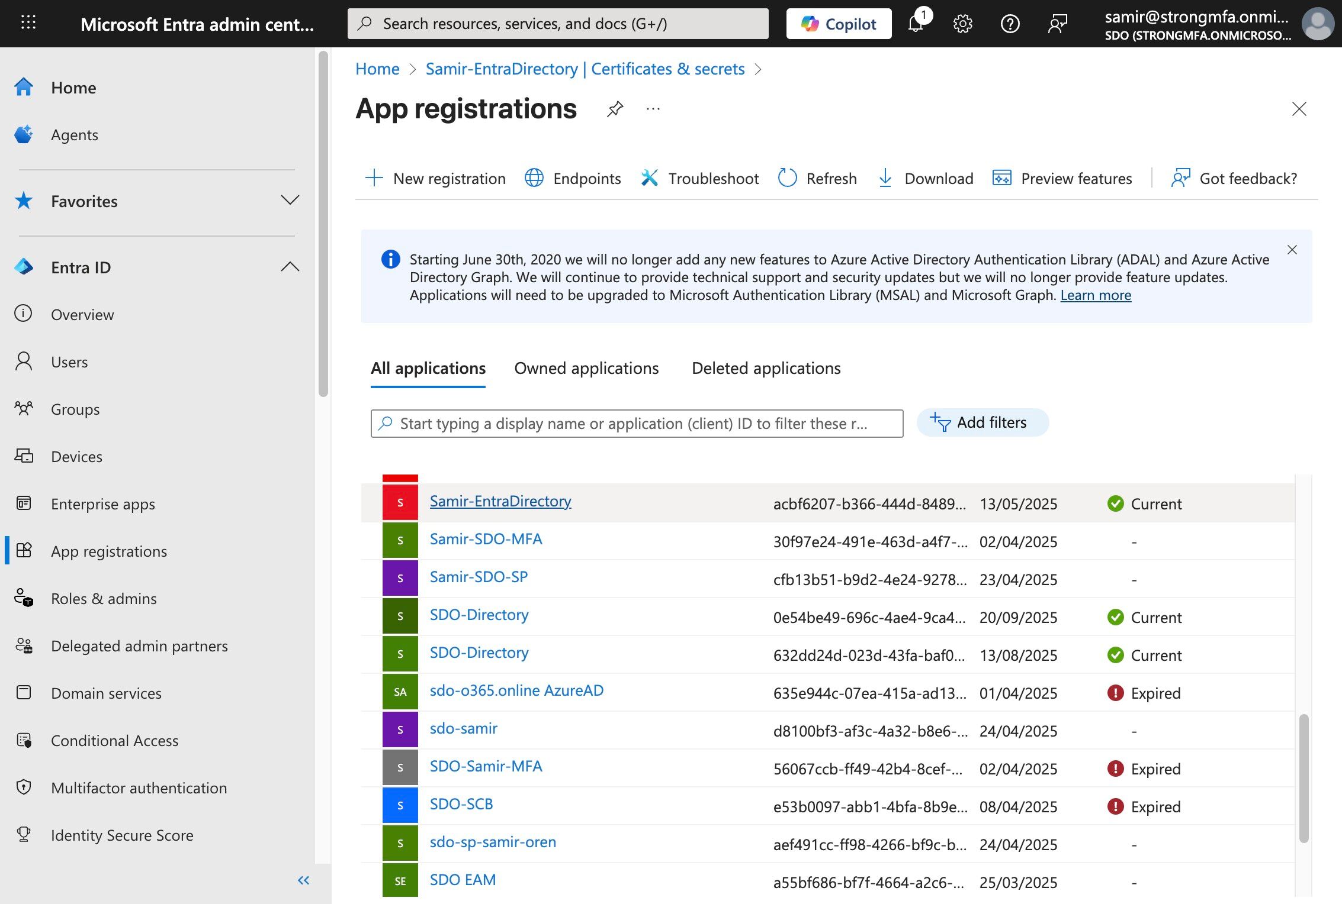Collapse the sidebar with double chevron
Screen dimensions: 1342x904
click(x=303, y=880)
